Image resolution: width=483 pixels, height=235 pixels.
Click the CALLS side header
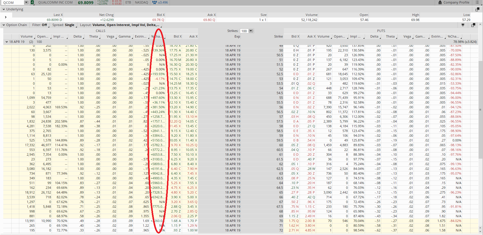(101, 31)
